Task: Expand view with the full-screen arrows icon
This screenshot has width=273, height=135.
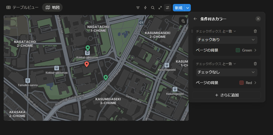Action: (160, 8)
